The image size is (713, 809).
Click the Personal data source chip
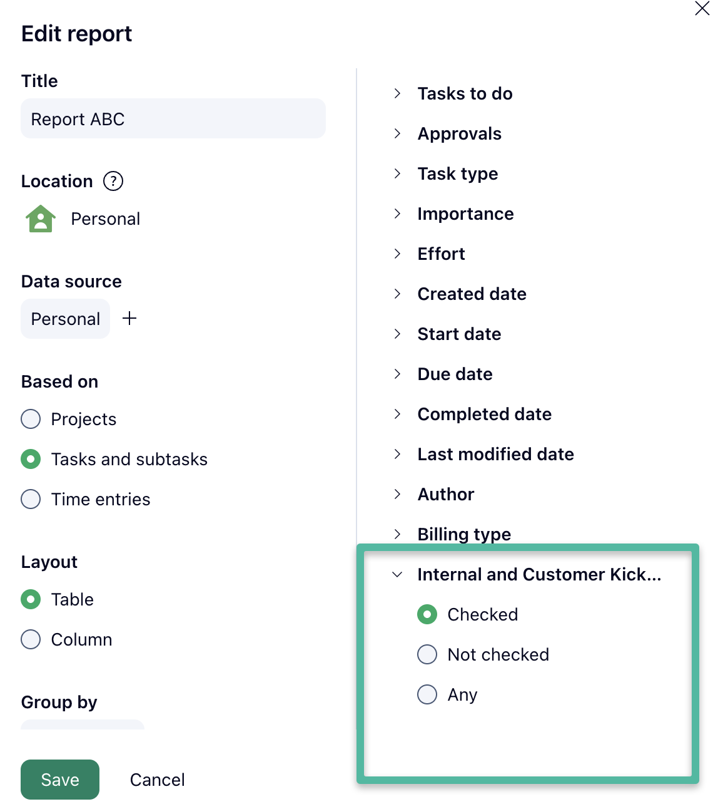[66, 319]
